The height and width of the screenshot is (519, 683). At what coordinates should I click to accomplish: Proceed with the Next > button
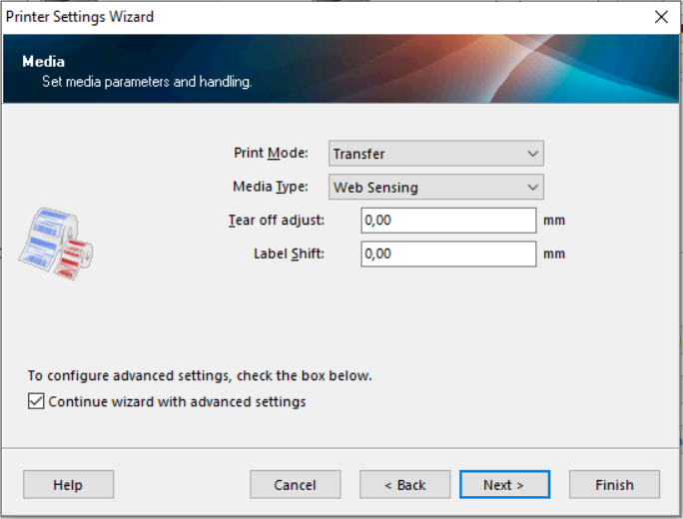(x=503, y=485)
